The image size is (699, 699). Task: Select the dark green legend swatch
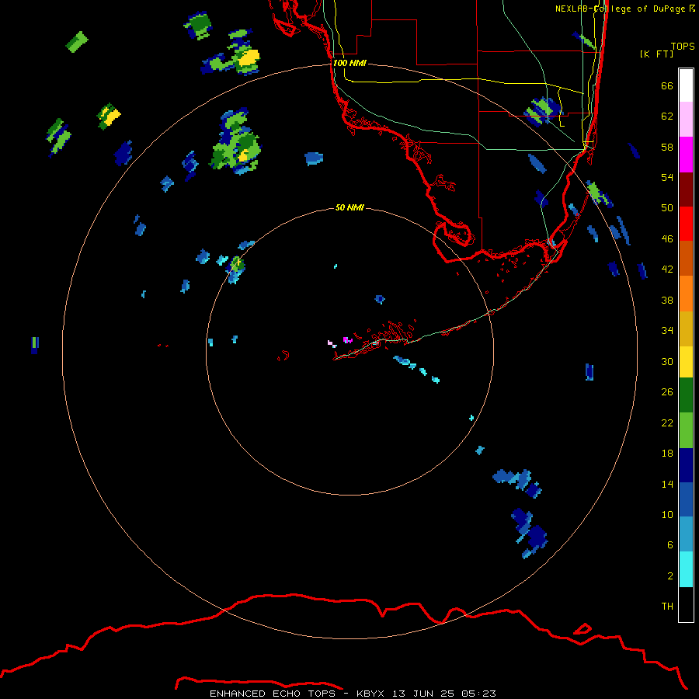pos(686,395)
